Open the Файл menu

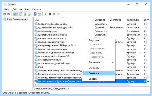[7, 9]
